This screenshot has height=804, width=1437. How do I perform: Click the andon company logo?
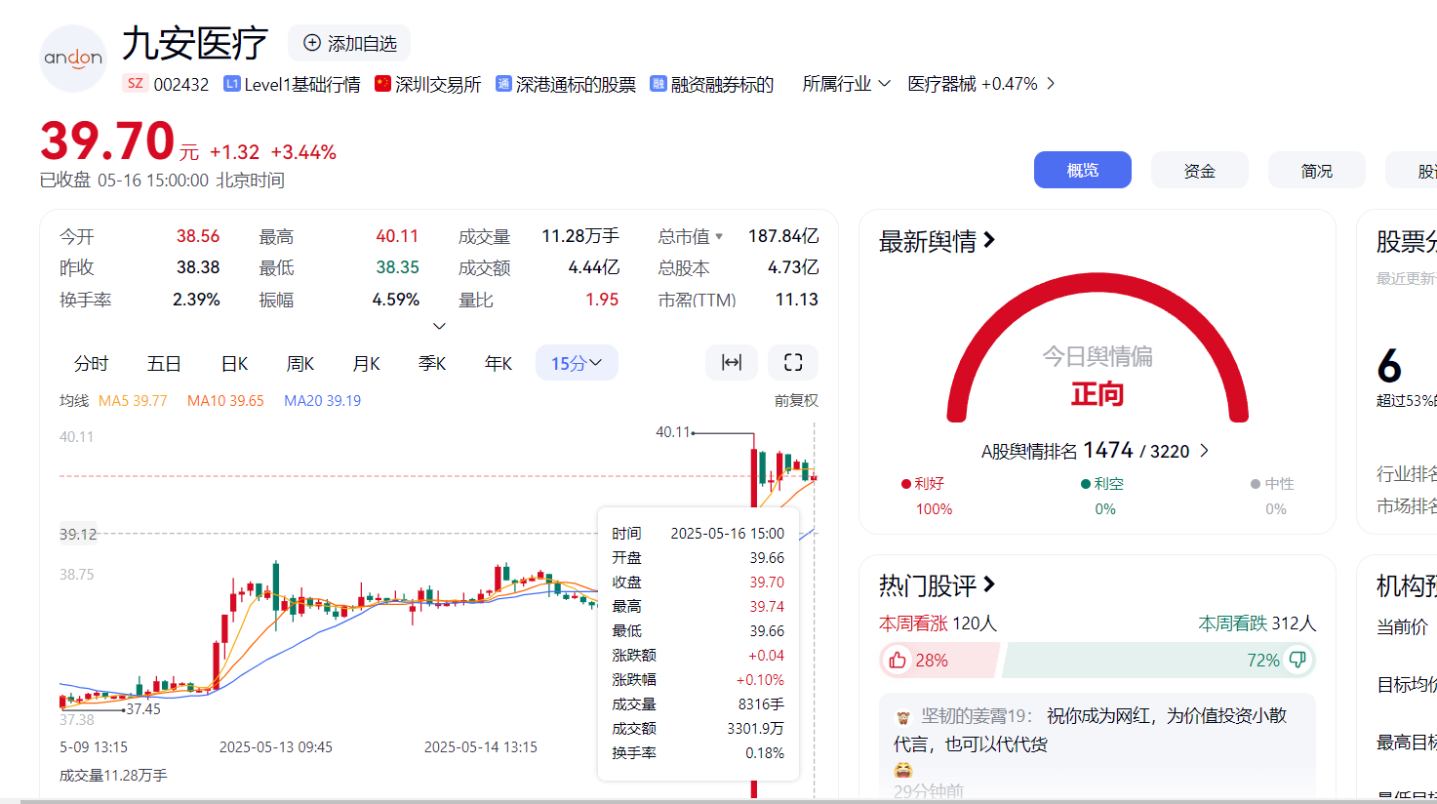tap(73, 59)
